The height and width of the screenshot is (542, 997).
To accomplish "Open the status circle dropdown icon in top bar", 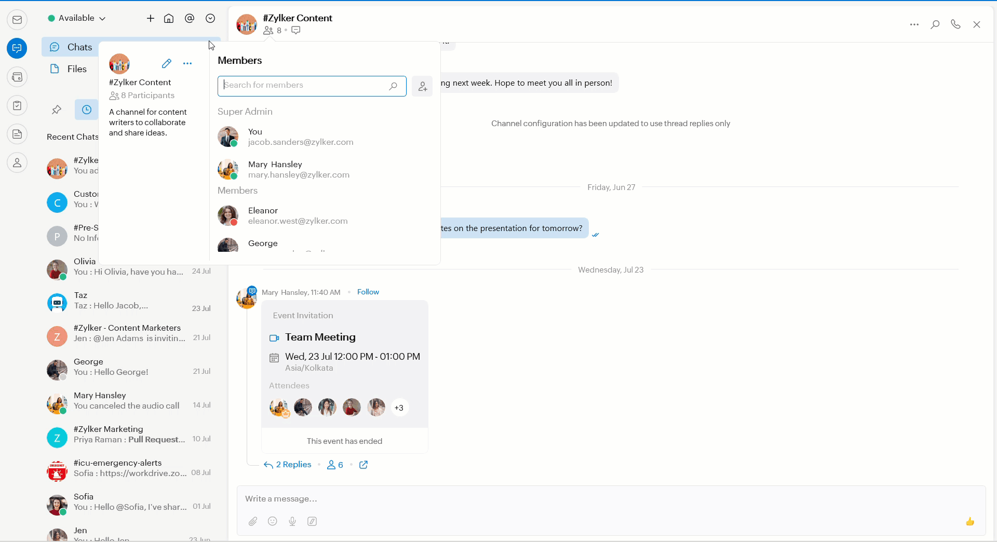I will (210, 18).
